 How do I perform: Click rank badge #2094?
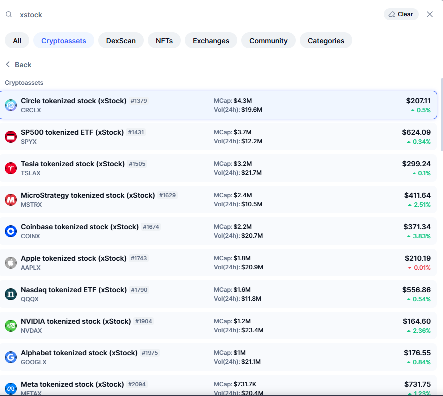pyautogui.click(x=137, y=384)
